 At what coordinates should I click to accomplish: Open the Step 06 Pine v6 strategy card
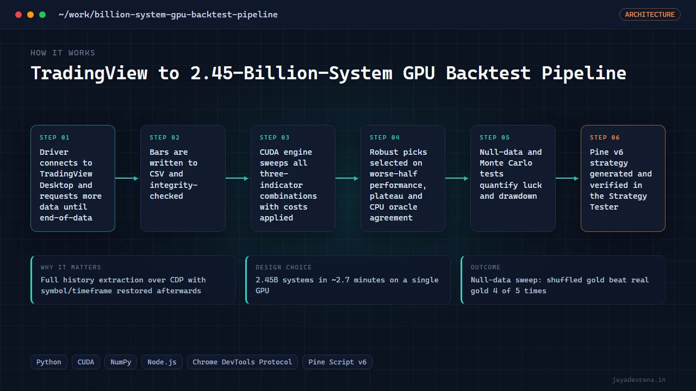pyautogui.click(x=623, y=179)
